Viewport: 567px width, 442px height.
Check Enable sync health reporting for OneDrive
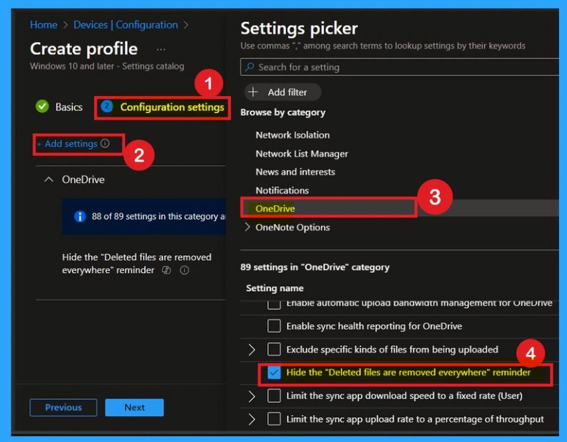(274, 326)
